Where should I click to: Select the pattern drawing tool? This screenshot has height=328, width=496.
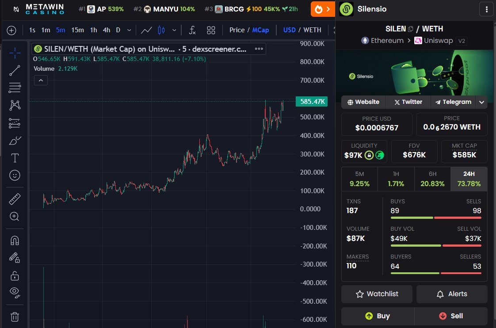(x=15, y=105)
